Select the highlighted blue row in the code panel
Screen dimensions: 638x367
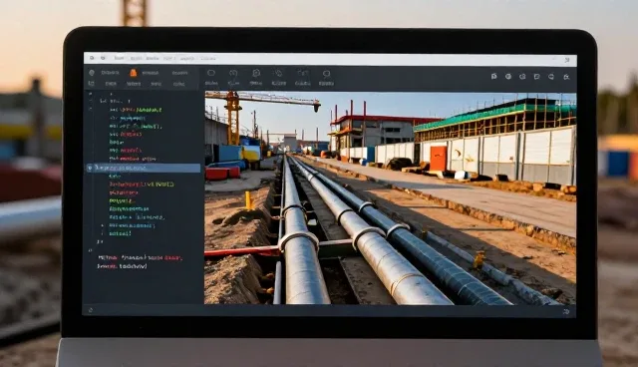pos(144,168)
